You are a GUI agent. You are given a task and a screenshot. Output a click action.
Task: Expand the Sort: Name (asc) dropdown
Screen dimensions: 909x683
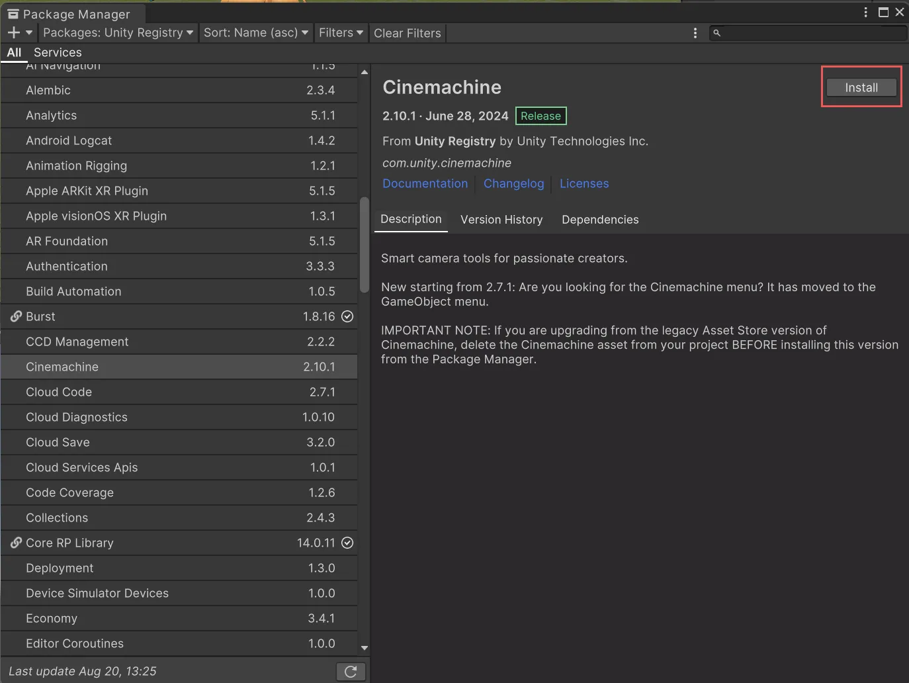255,32
